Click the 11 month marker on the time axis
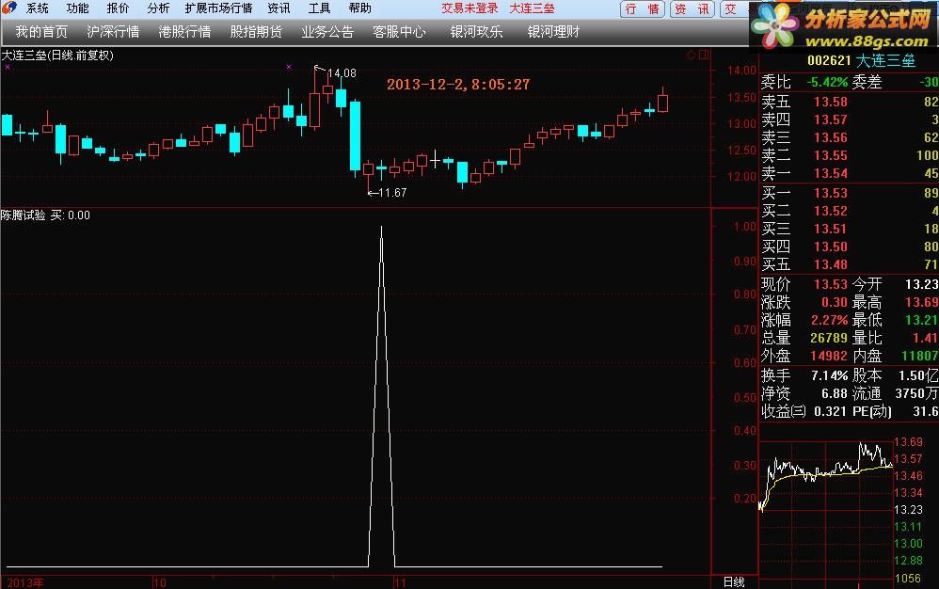This screenshot has height=589, width=939. pyautogui.click(x=400, y=582)
